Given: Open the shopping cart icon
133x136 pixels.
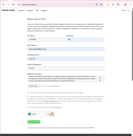Looking at the screenshot, I should point(128,10).
